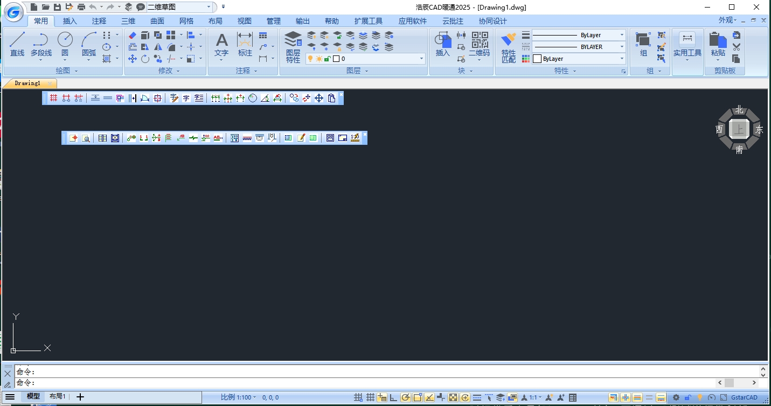771x406 pixels.
Task: Switch to the 协同设计 ribbon tab
Action: click(493, 21)
